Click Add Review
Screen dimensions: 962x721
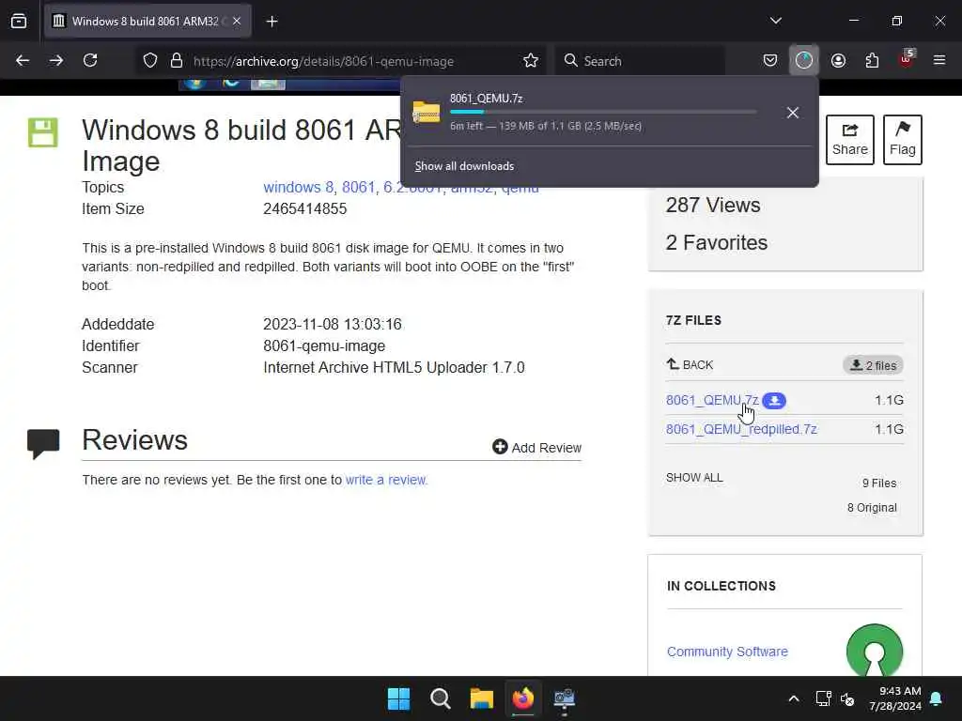click(536, 448)
